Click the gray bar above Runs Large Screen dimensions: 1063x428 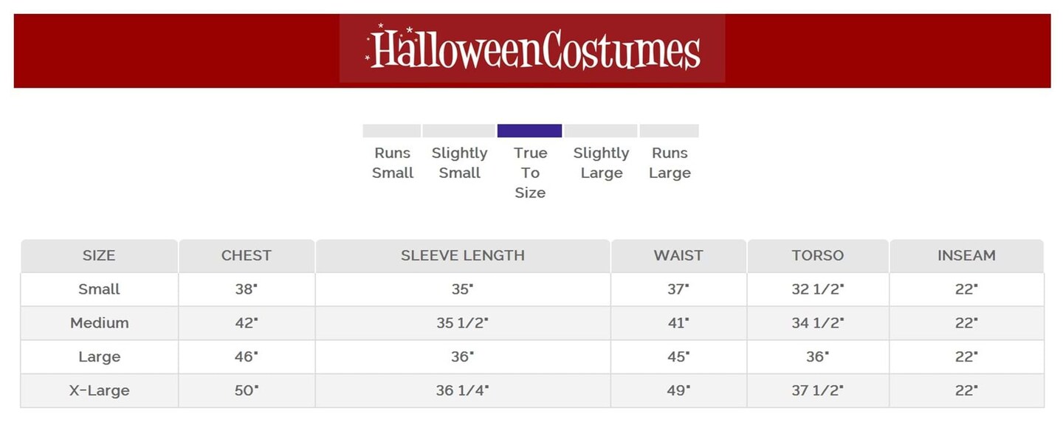point(669,131)
